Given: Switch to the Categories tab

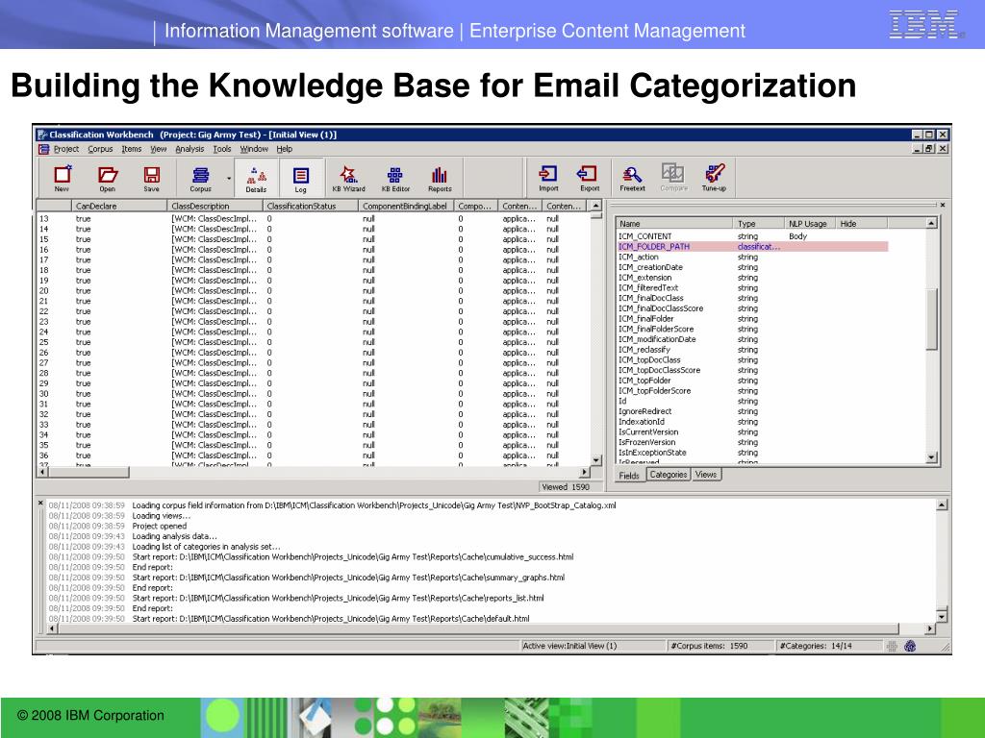Looking at the screenshot, I should click(669, 475).
